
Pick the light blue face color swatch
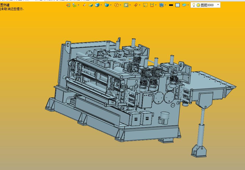pyautogui.click(x=178, y=5)
